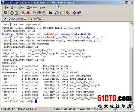Click 'mv /etc/ssh/ssh_config' command line
The image size is (135, 112).
click(52, 40)
